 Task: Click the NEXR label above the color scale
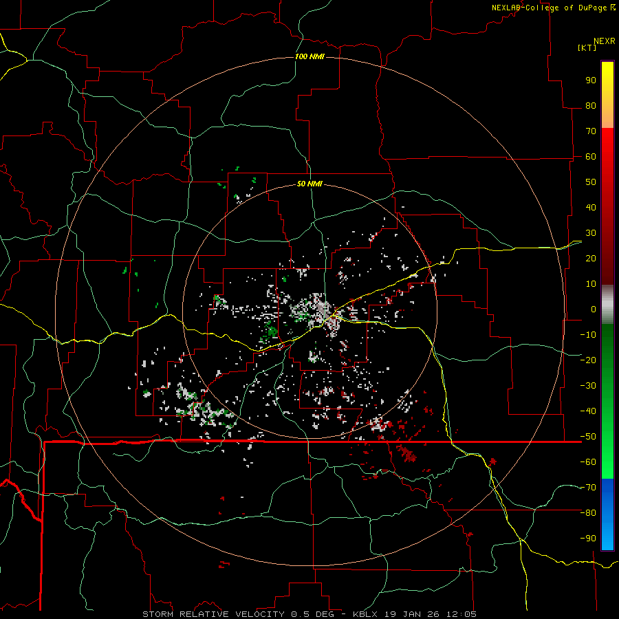[604, 41]
